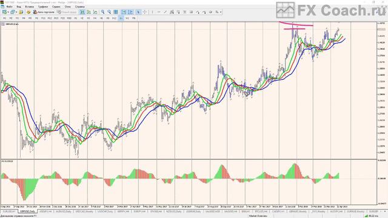
Task: Switch to the EURJPY,H4 chart tab
Action: tap(139, 211)
